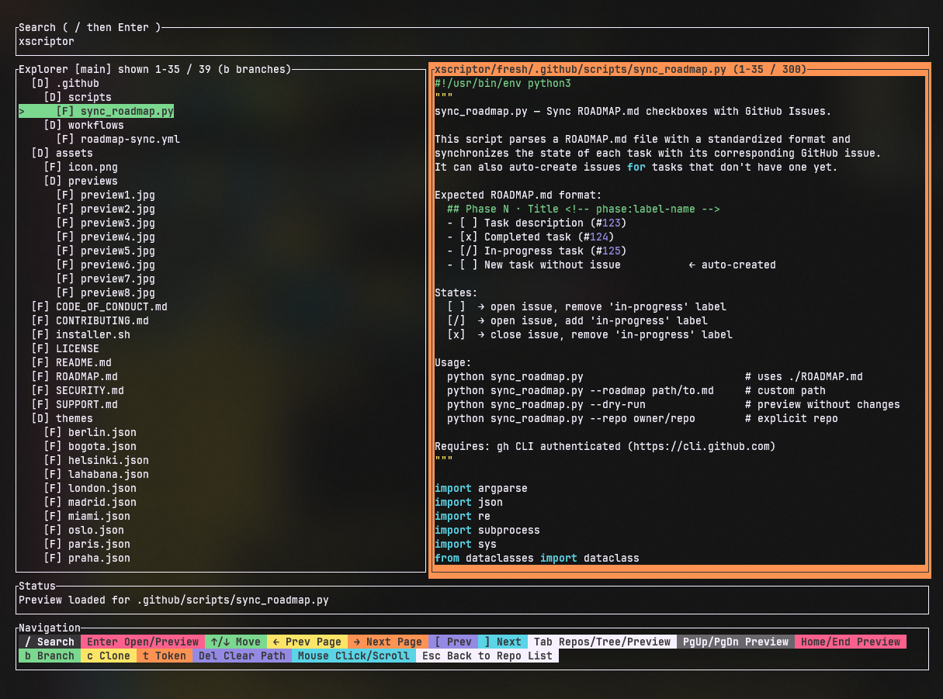Click the Search input field containing xscriptor

click(x=471, y=41)
